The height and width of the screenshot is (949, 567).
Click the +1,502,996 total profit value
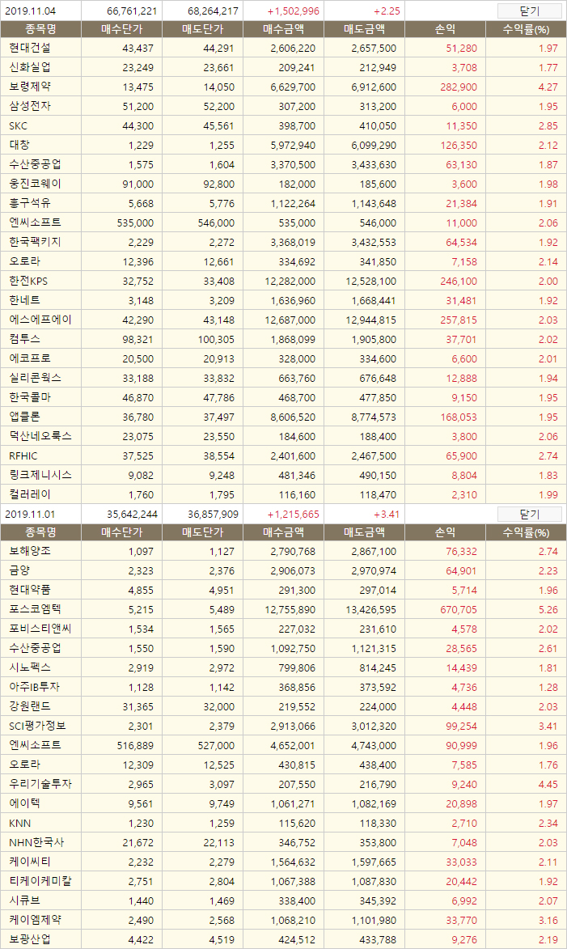[294, 11]
